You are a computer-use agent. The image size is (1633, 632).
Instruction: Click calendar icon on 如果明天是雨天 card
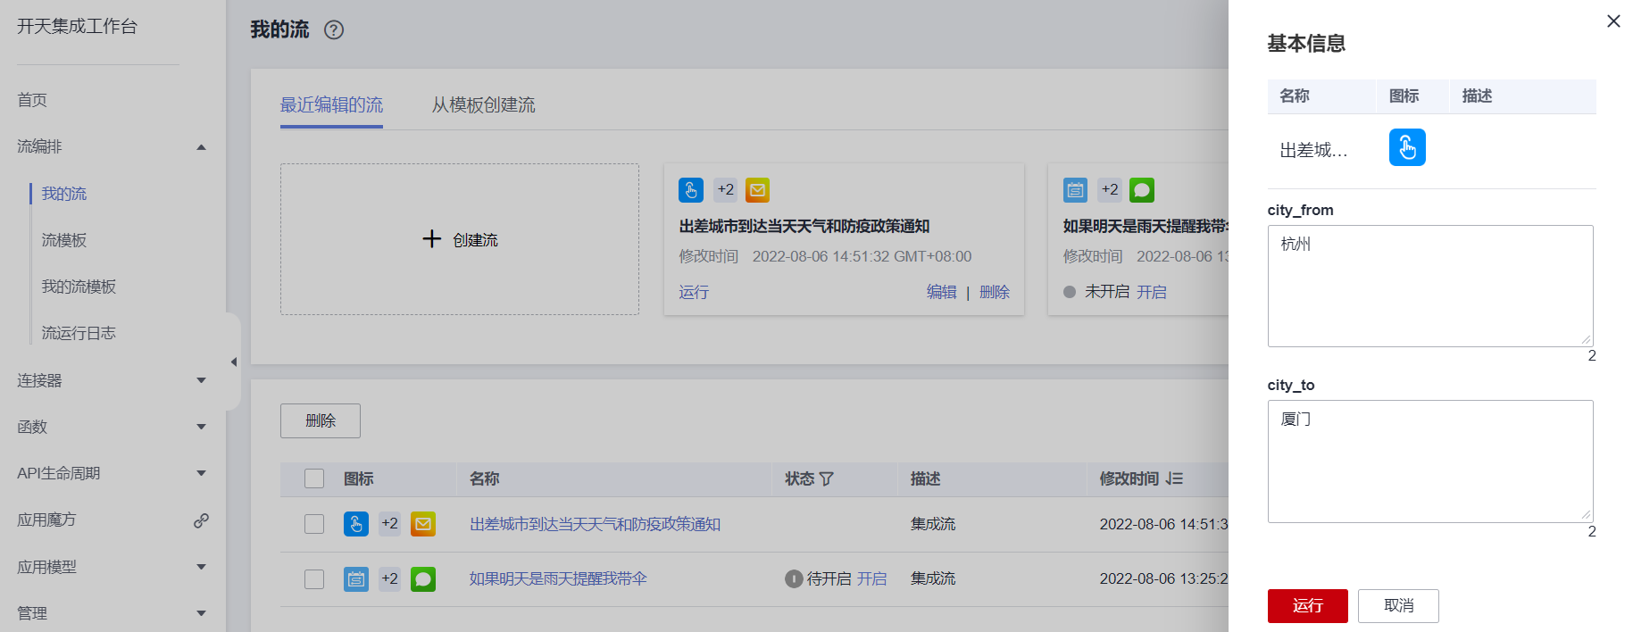pos(1075,190)
